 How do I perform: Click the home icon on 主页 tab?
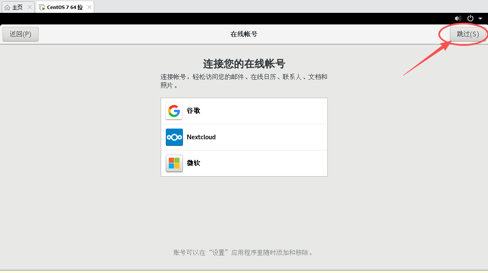[7, 7]
